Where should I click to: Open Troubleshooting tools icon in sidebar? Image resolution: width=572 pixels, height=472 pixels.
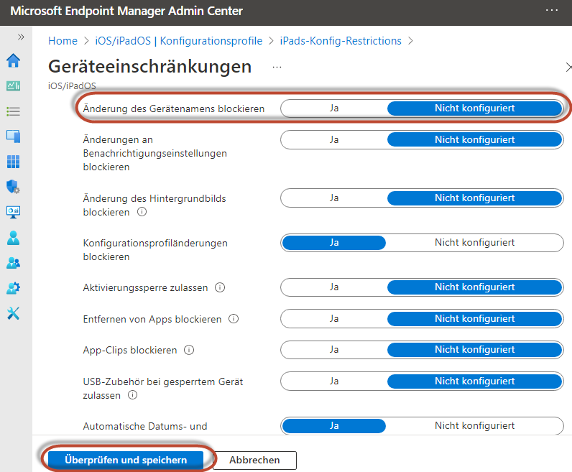pyautogui.click(x=13, y=313)
